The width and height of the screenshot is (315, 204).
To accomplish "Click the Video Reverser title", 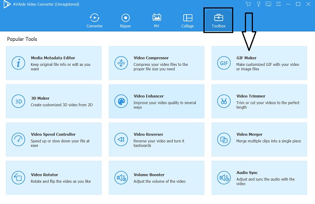I will coord(149,134).
